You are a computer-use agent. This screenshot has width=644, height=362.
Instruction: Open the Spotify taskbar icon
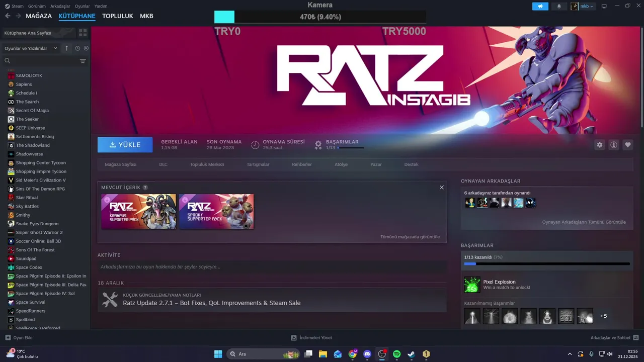pyautogui.click(x=396, y=354)
